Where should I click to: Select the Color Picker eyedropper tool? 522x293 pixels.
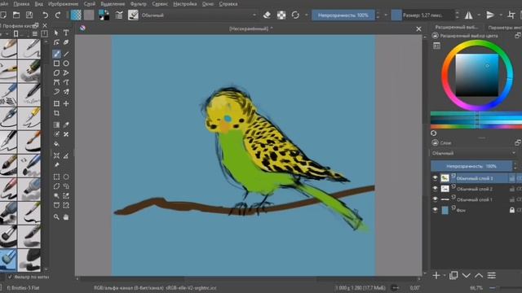[66, 125]
